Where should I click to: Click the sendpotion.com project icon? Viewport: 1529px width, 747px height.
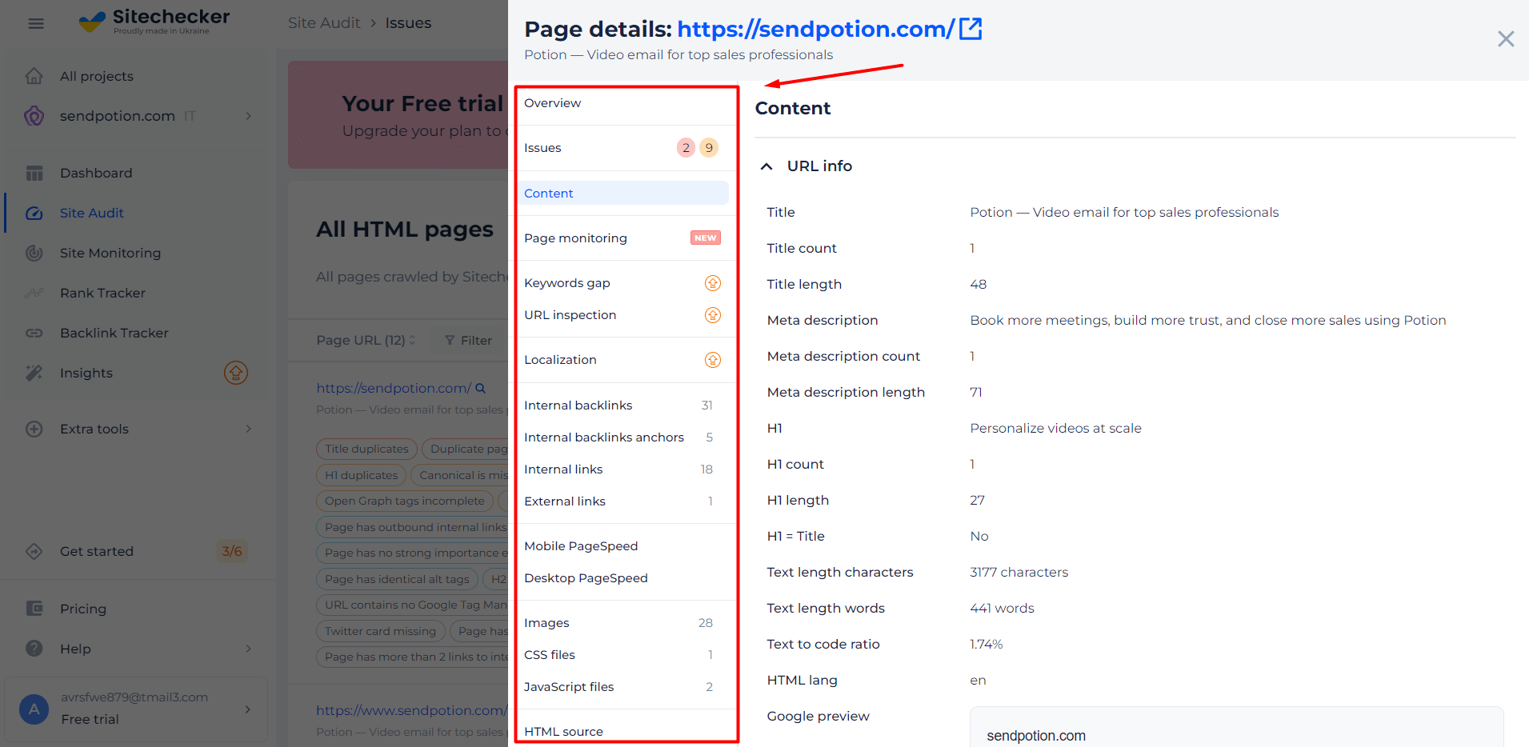34,116
